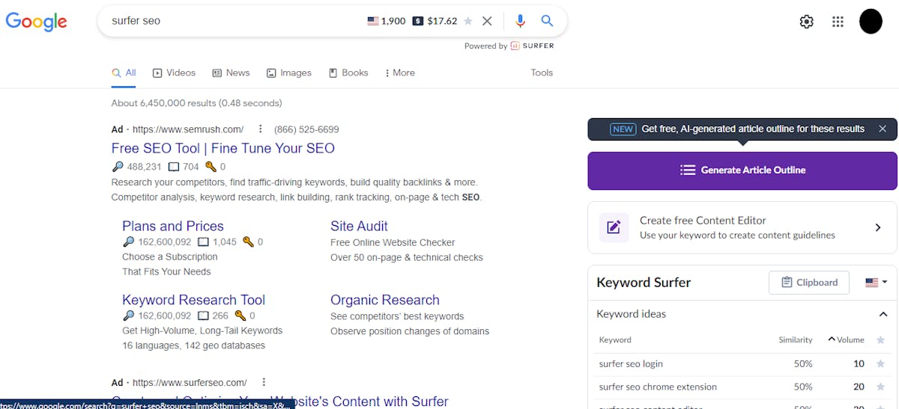Screen dimensions: 899x409
Task: Clear the search query with X
Action: [487, 21]
